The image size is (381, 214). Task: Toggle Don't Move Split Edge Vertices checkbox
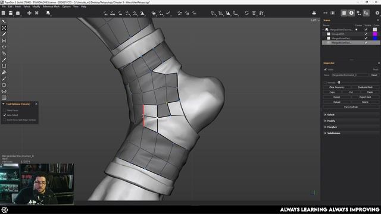tap(5, 120)
